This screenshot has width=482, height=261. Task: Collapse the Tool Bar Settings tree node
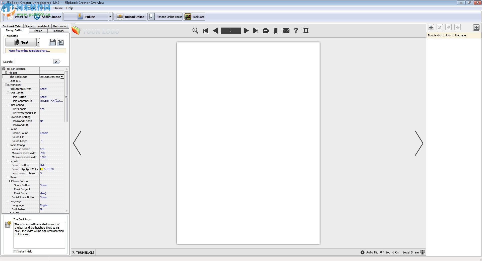[x=3, y=69]
